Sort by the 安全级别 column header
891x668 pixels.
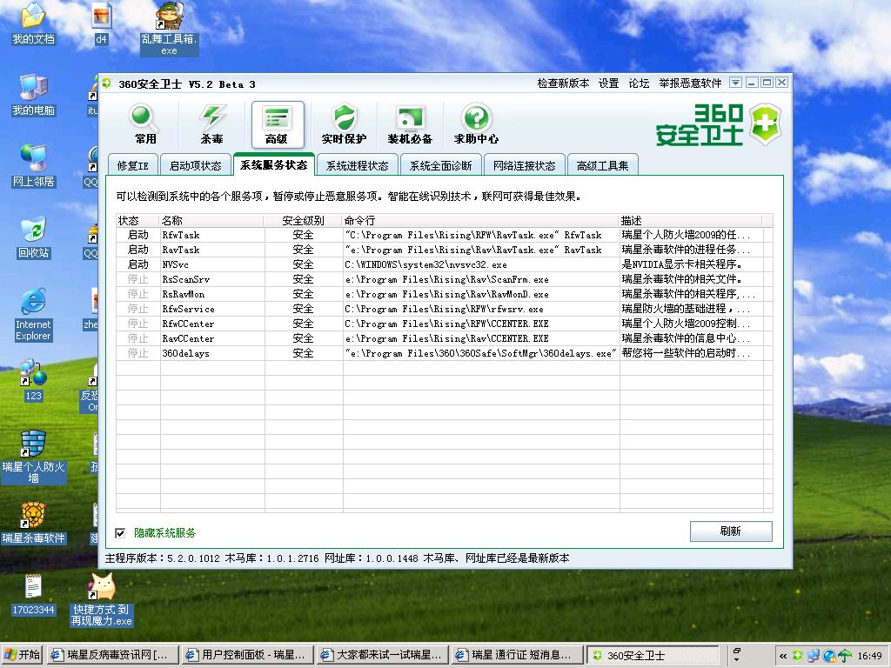click(x=303, y=220)
